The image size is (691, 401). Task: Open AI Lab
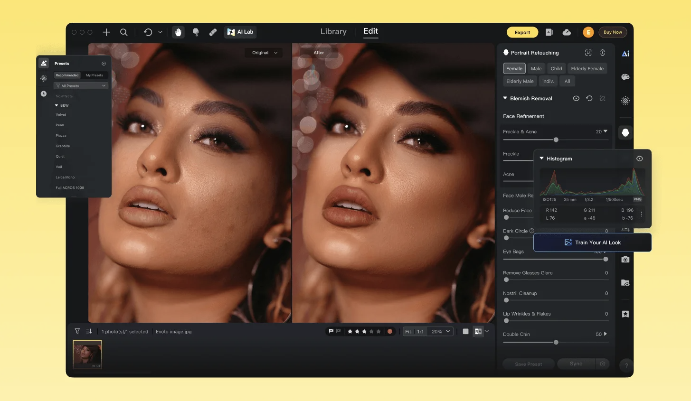click(240, 32)
